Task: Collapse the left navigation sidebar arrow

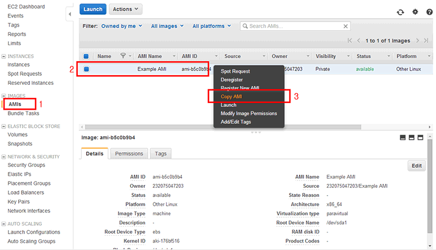Action: pyautogui.click(x=69, y=13)
